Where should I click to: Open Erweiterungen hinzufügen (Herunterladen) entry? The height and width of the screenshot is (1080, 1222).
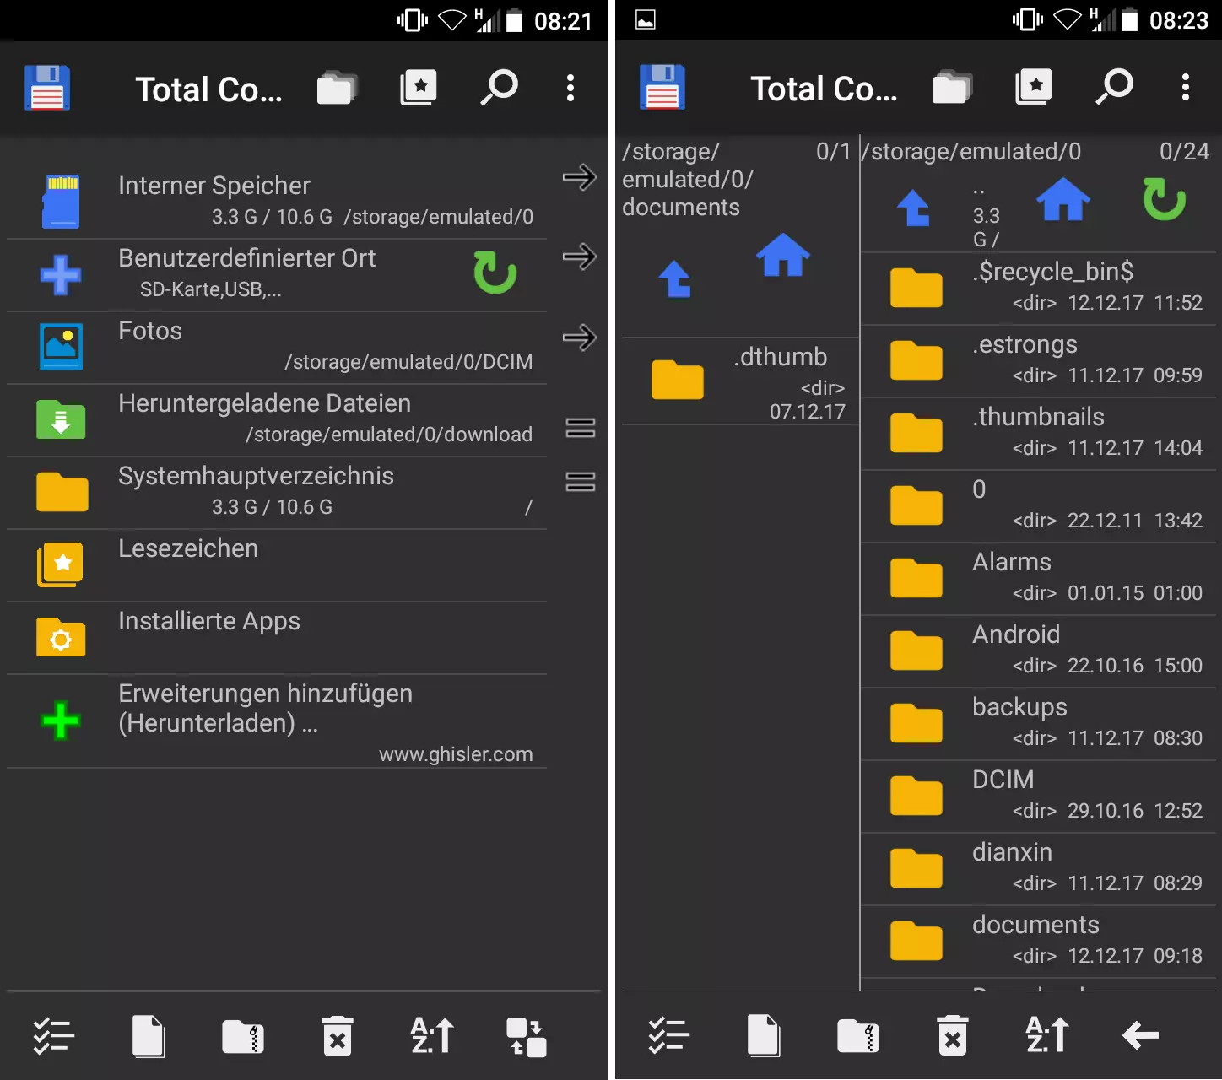click(277, 721)
